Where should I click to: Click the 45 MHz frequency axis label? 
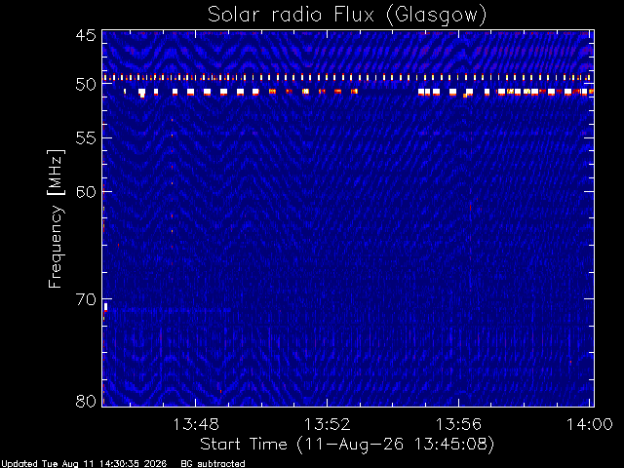coord(86,35)
